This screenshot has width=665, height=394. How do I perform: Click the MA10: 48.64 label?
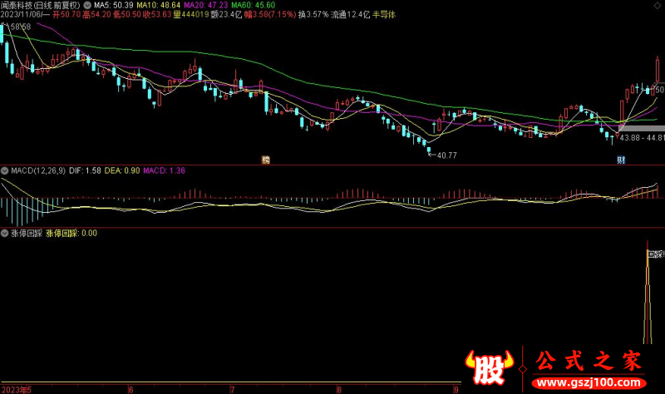coord(158,5)
